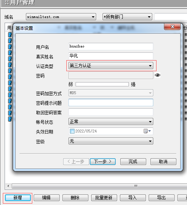Click the 完成 button
187x205 pixels.
point(133,161)
